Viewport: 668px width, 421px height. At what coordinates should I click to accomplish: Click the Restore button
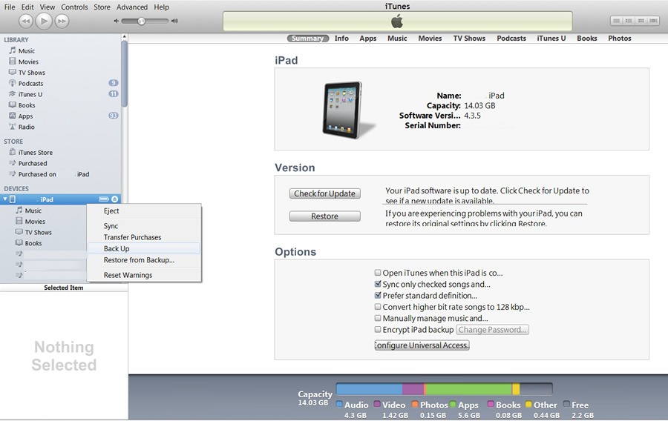pyautogui.click(x=324, y=216)
